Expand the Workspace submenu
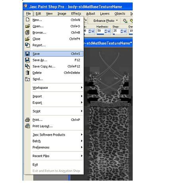178x183 pixels. pyautogui.click(x=54, y=88)
